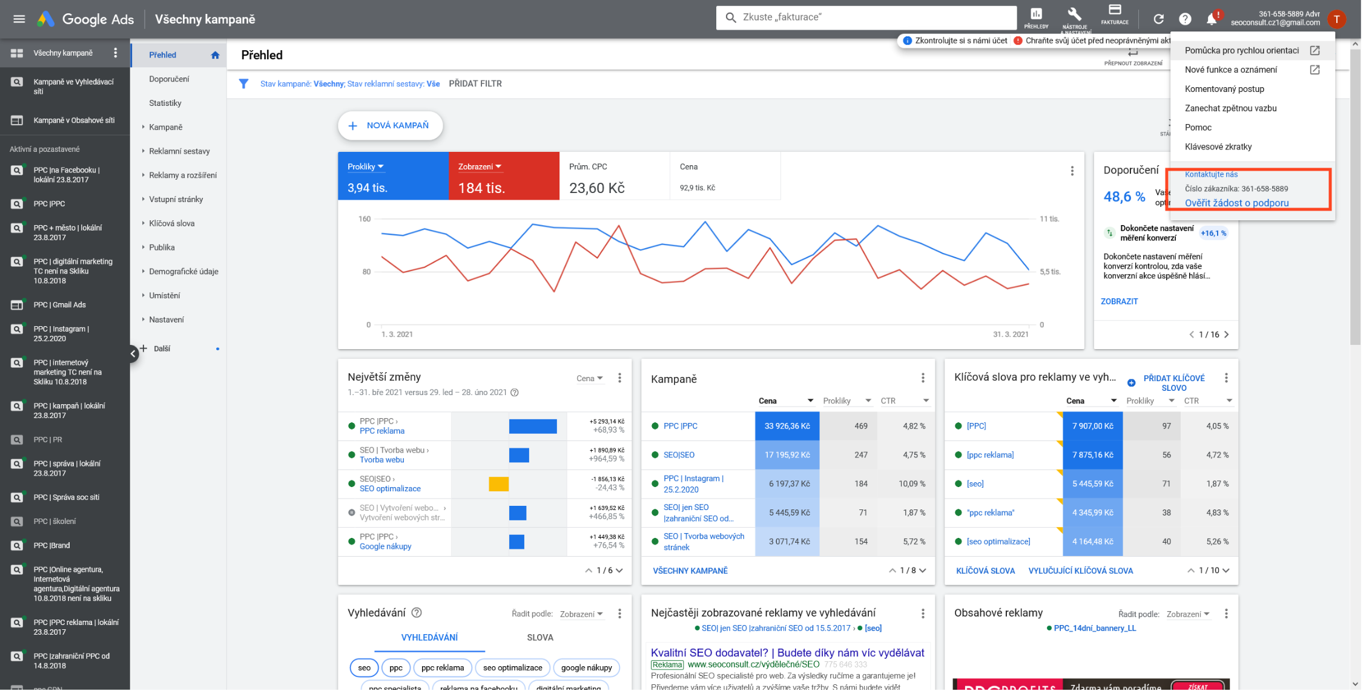Open the notifications bell icon
The width and height of the screenshot is (1369, 694).
click(x=1218, y=19)
